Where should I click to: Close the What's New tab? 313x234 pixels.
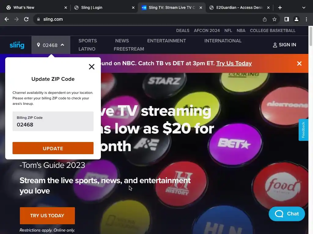tap(66, 8)
